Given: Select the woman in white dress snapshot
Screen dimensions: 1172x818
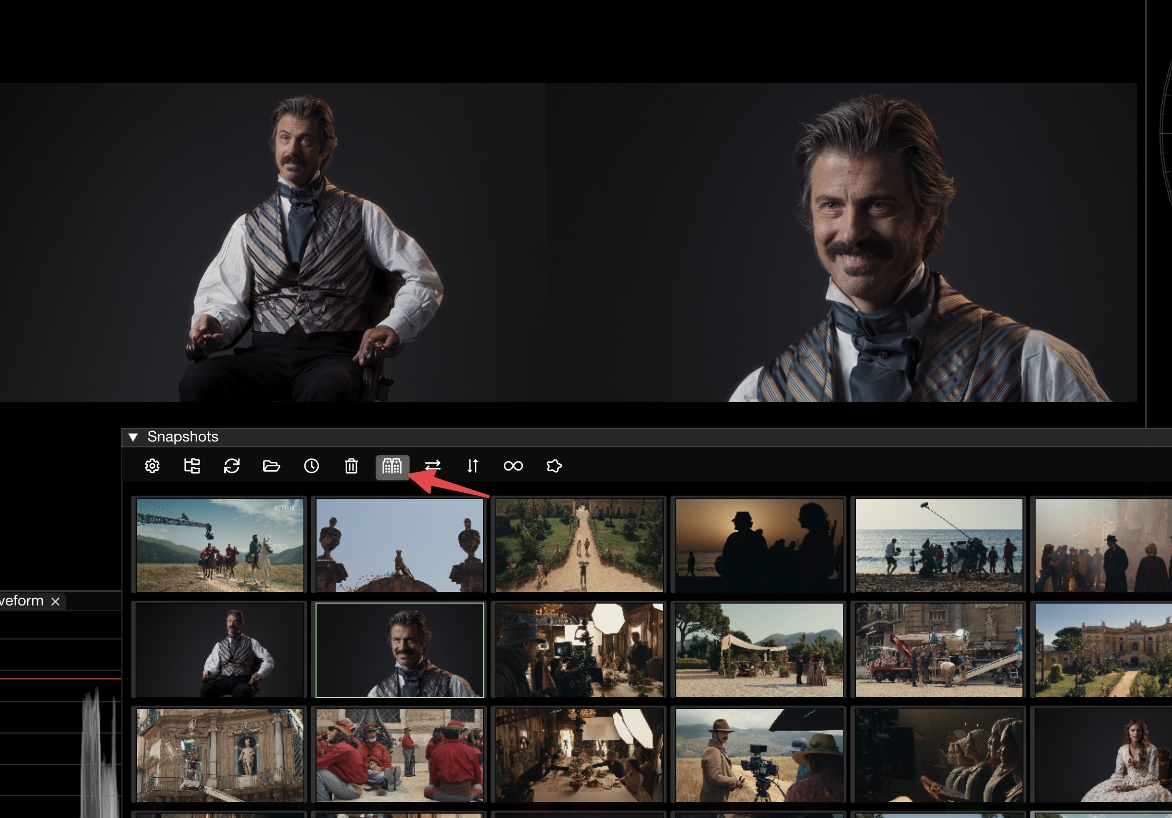Looking at the screenshot, I should click(x=1103, y=755).
